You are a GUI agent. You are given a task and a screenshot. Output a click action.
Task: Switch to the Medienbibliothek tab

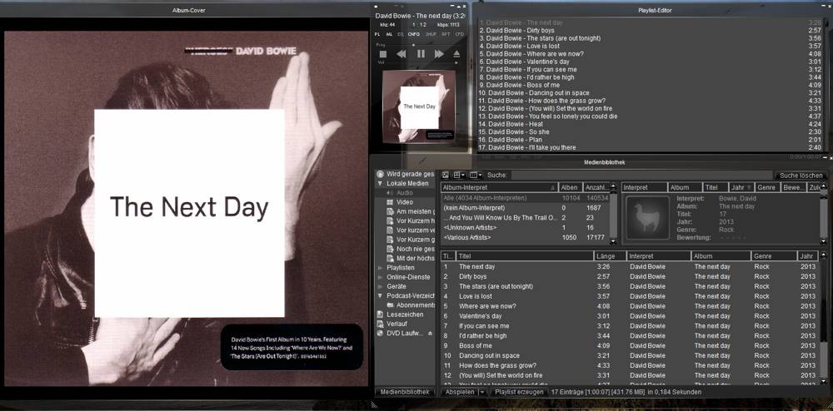(x=405, y=391)
